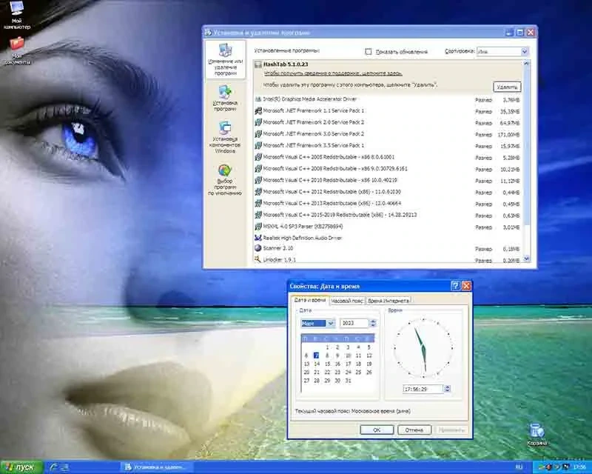The image size is (592, 474).
Task: Click the MSXML 4.0 SP3 Parser icon
Action: tap(258, 227)
